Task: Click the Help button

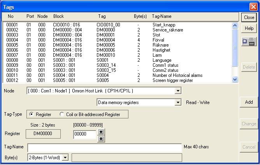Action: (x=249, y=28)
